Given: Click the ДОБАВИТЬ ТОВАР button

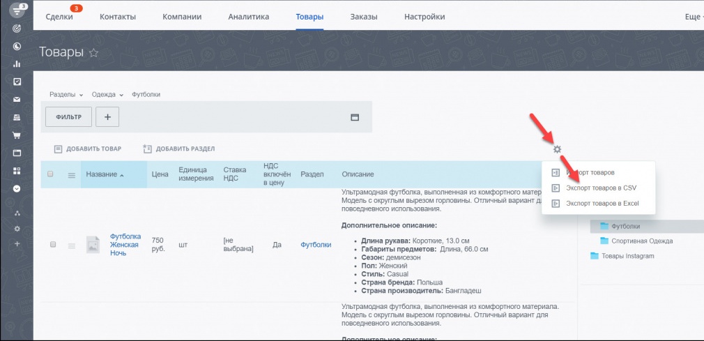Looking at the screenshot, I should [x=88, y=149].
